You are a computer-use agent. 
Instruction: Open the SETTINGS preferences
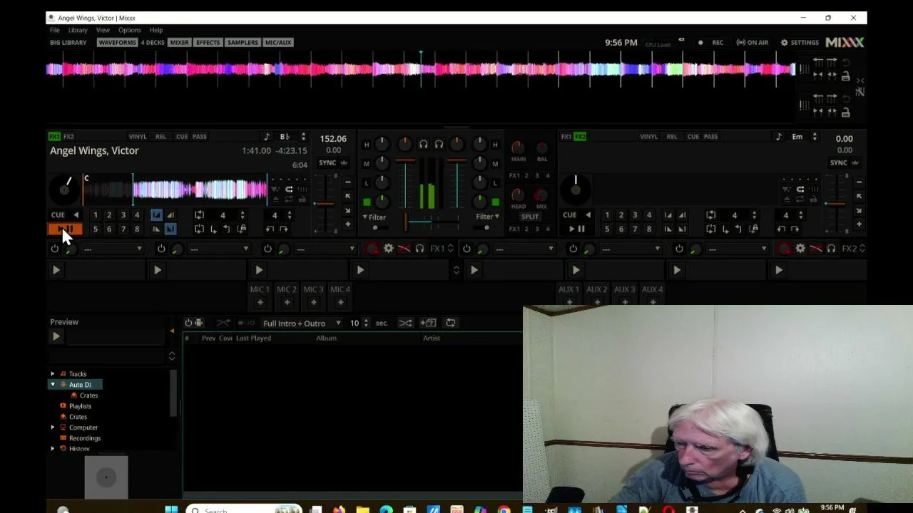tap(800, 43)
